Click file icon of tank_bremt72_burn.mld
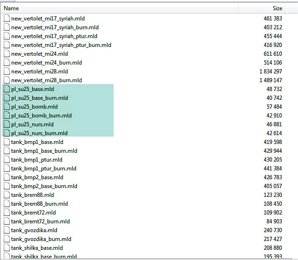This screenshot has width=298, height=260. click(7, 221)
